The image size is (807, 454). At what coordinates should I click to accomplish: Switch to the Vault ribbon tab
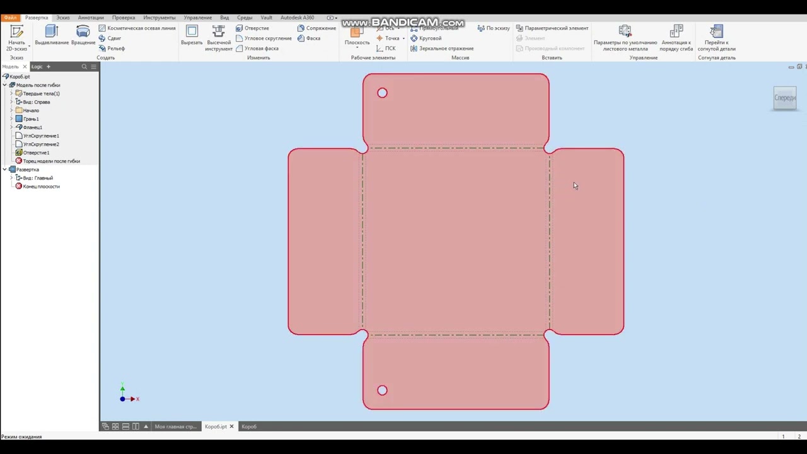pos(266,18)
